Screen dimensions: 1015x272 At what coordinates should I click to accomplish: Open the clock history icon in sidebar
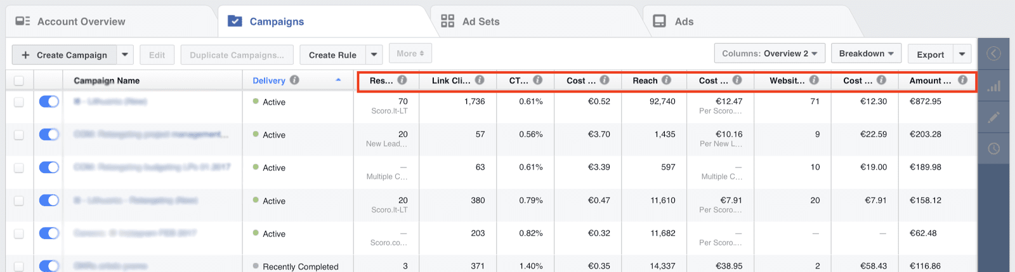coord(993,148)
